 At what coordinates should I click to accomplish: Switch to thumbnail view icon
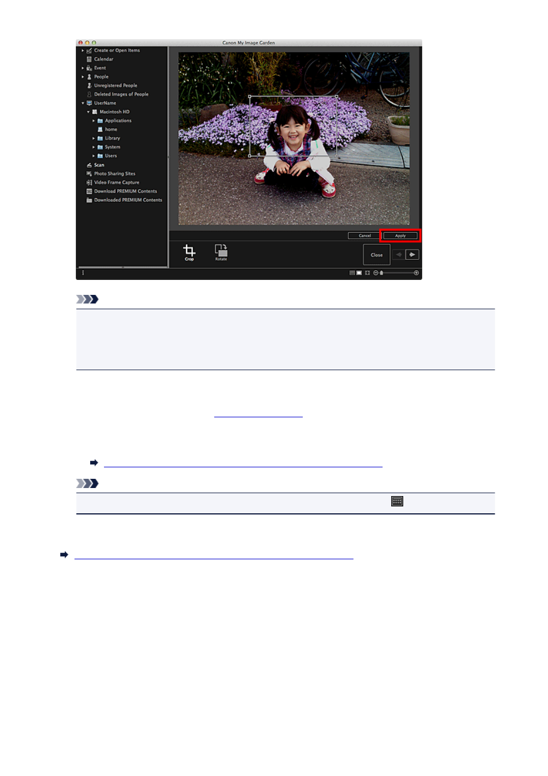[x=352, y=273]
